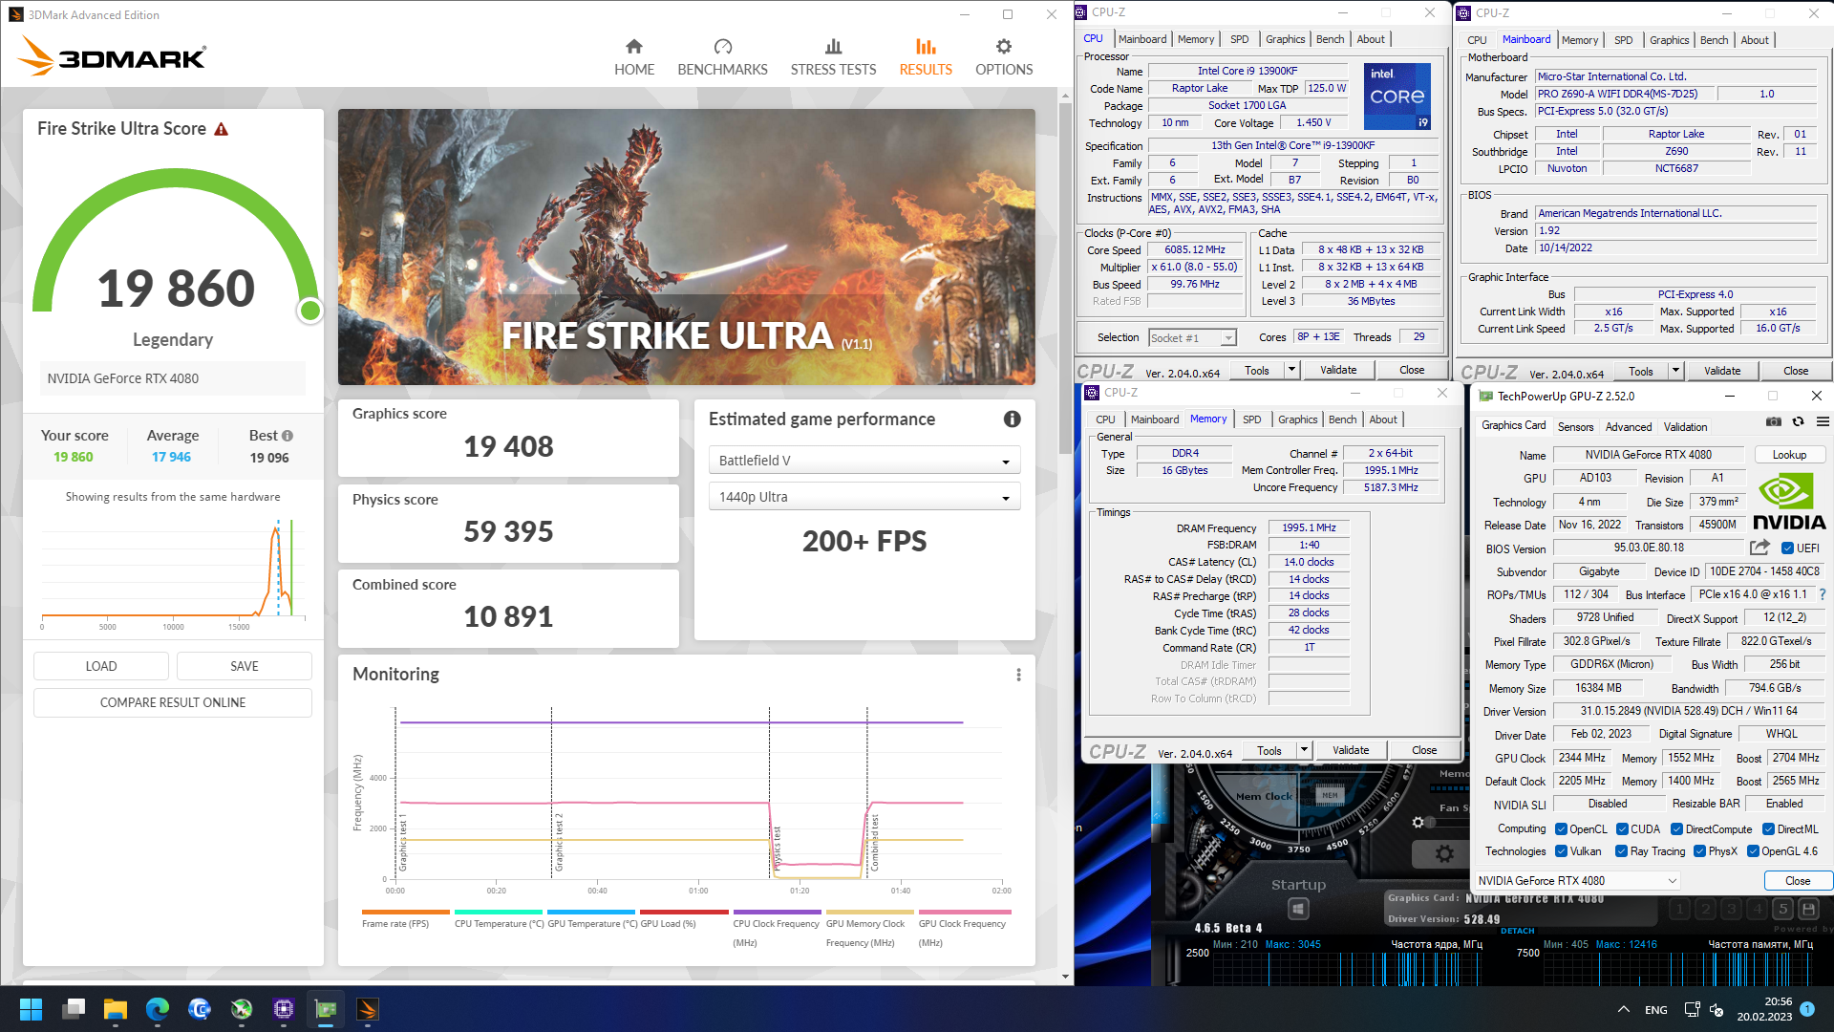Open Task View on the taskbar
Viewport: 1834px width, 1032px height.
pos(74,1009)
